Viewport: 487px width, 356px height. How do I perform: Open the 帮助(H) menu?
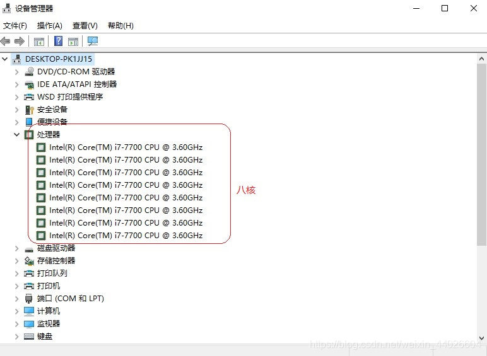[120, 25]
